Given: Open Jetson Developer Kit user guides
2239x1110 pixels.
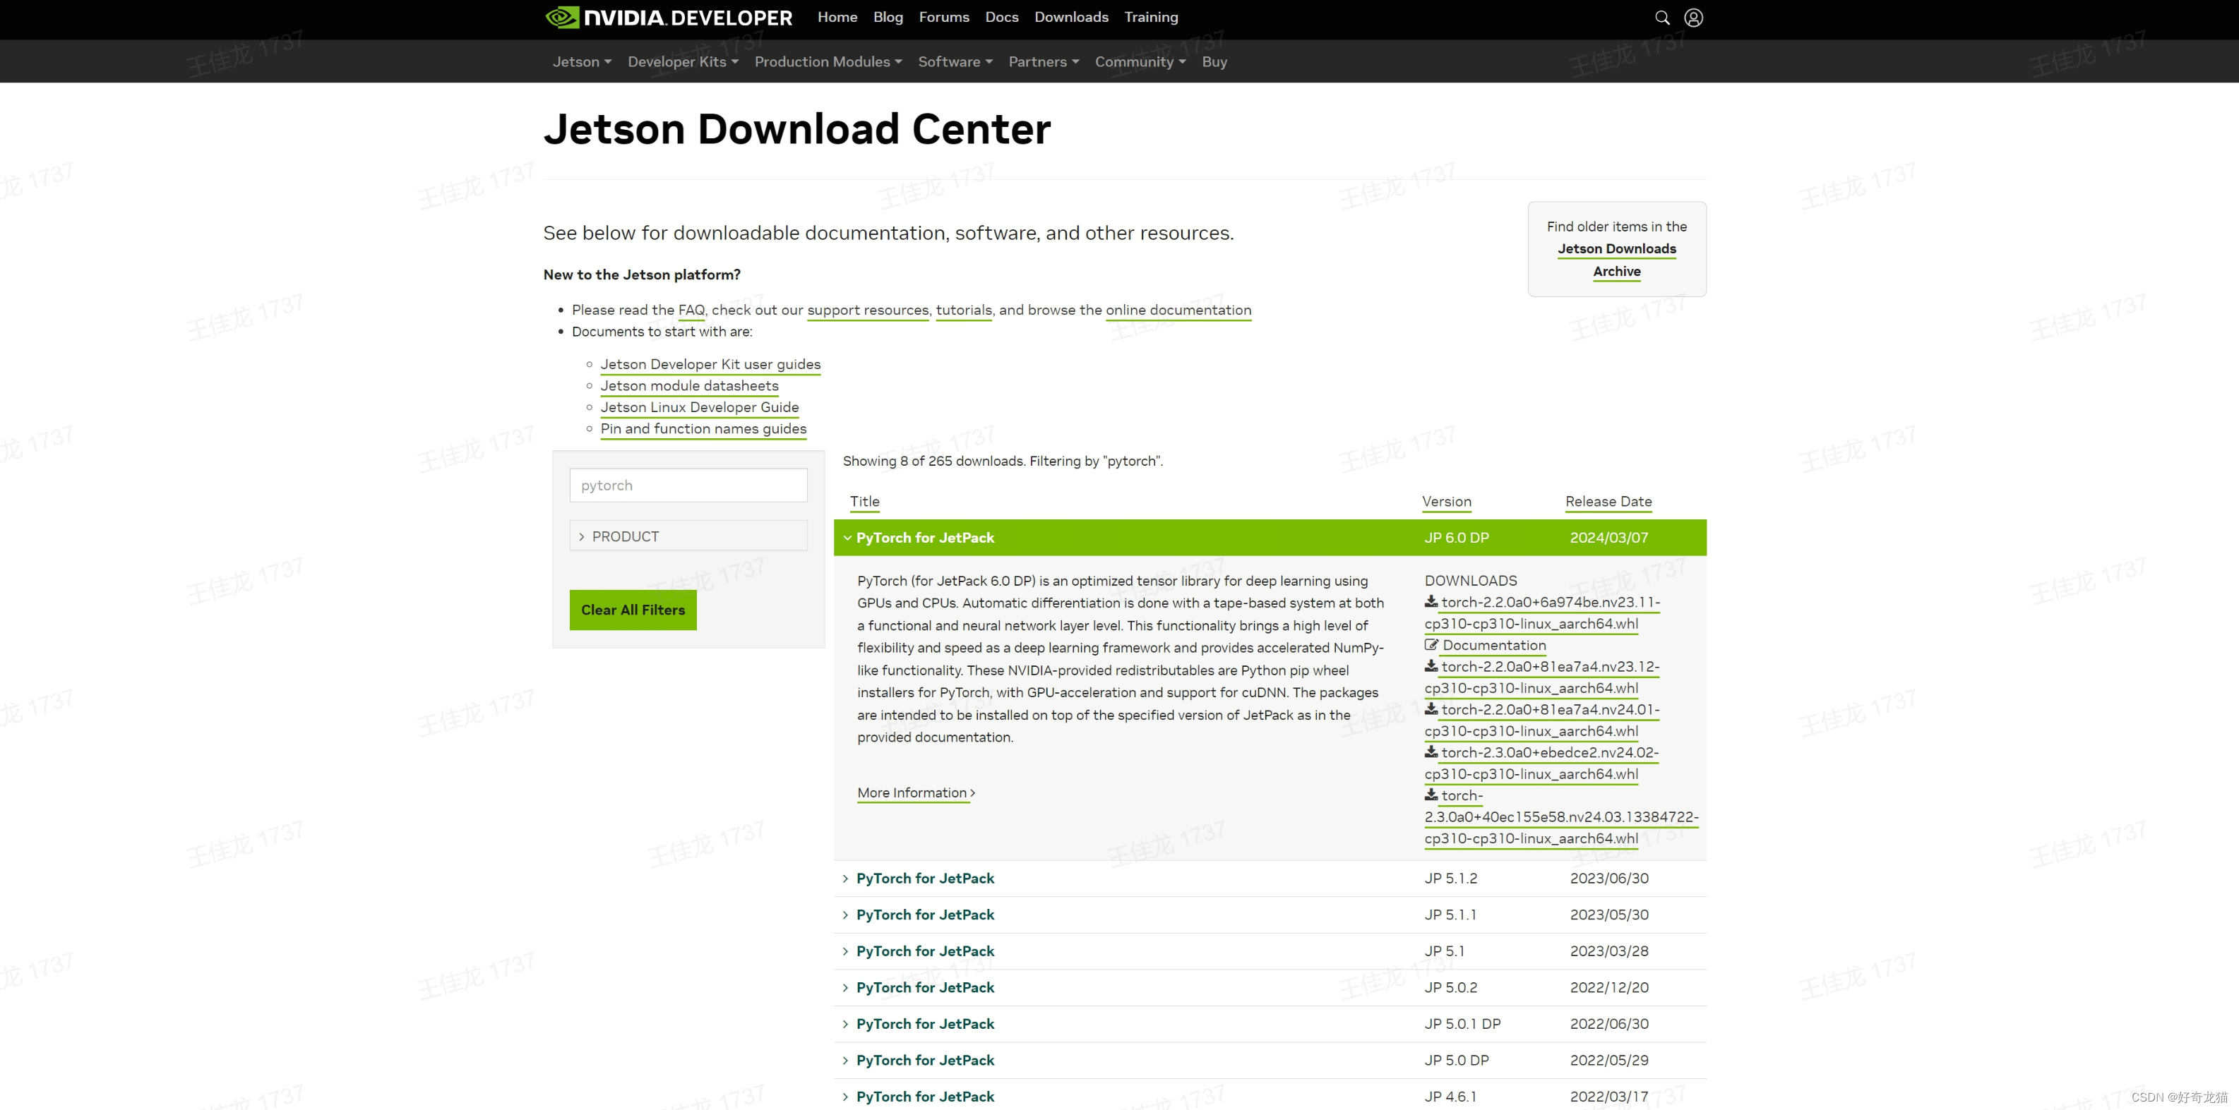Looking at the screenshot, I should point(710,364).
